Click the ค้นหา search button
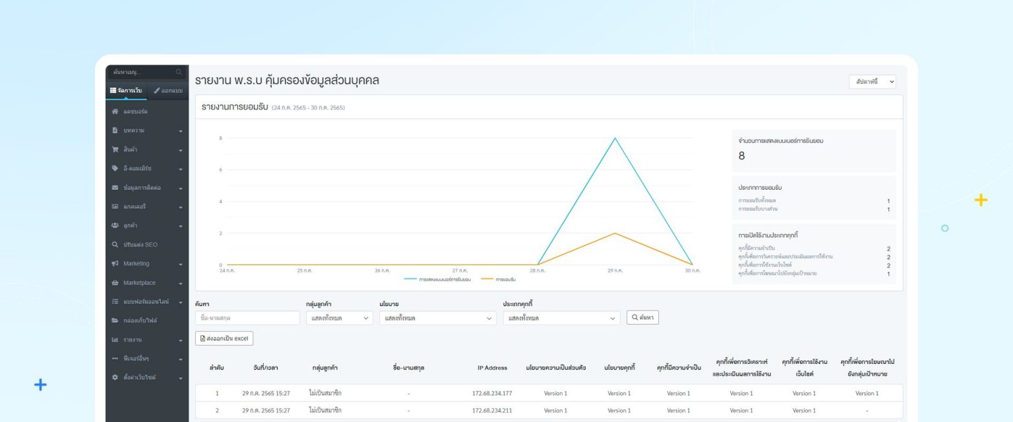The height and width of the screenshot is (422, 1013). (642, 318)
